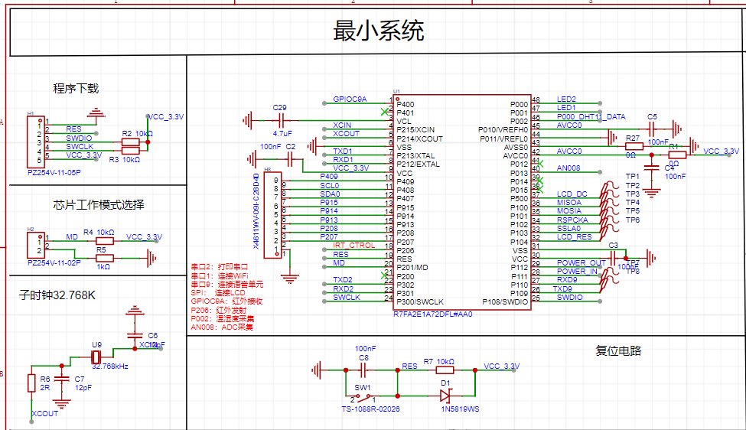
Task: Select resistor R1 0Ω symbol
Action: (x=677, y=155)
